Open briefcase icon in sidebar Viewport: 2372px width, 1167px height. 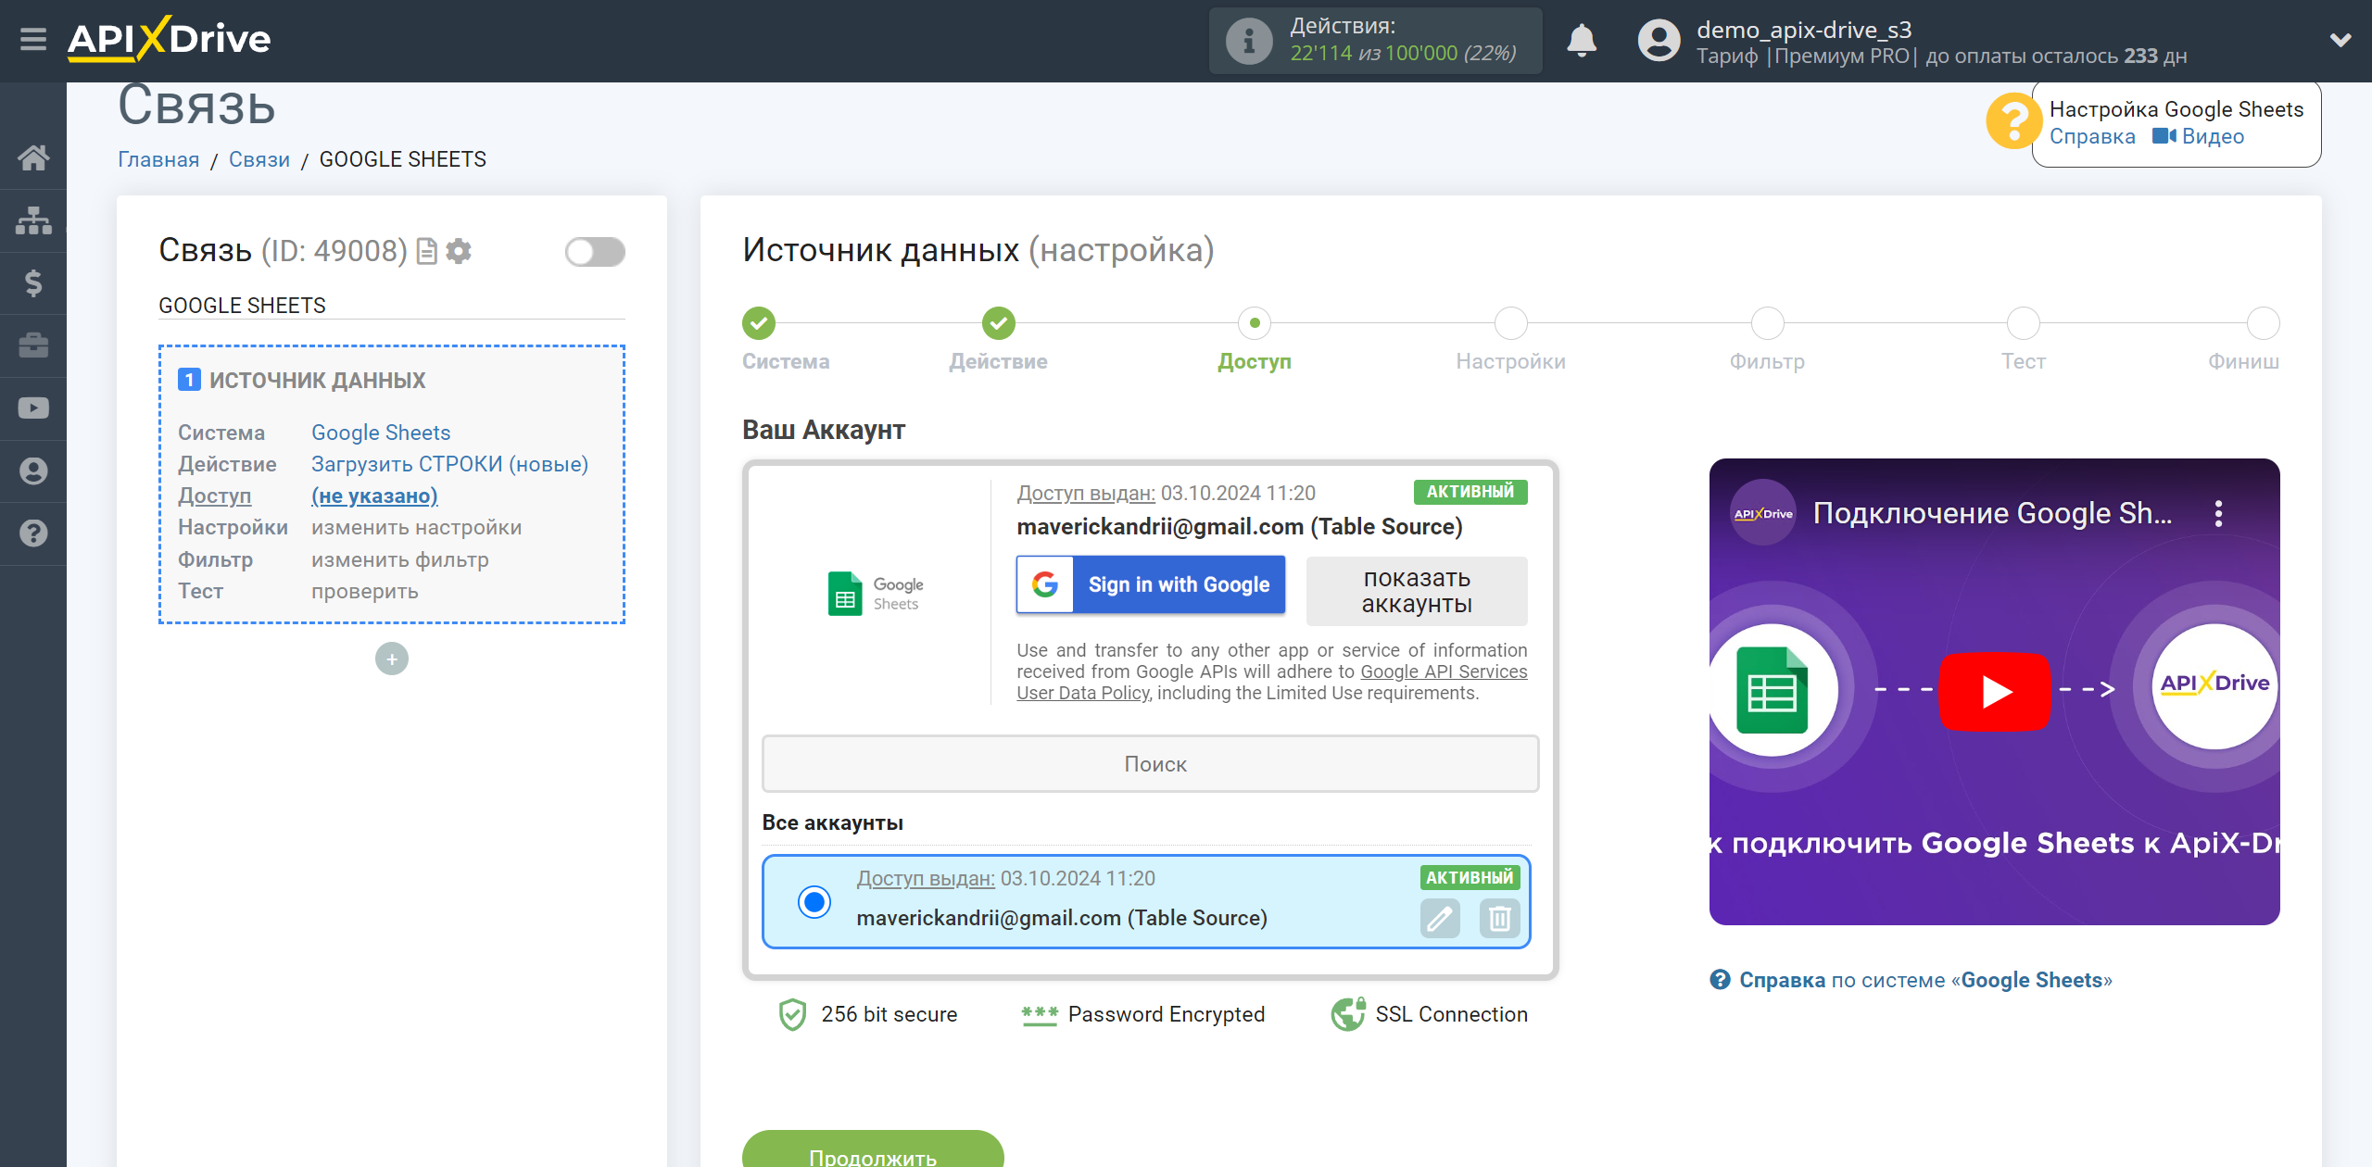click(x=33, y=345)
